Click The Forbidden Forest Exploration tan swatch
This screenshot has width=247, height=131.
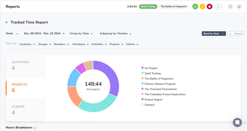[x=142, y=94]
